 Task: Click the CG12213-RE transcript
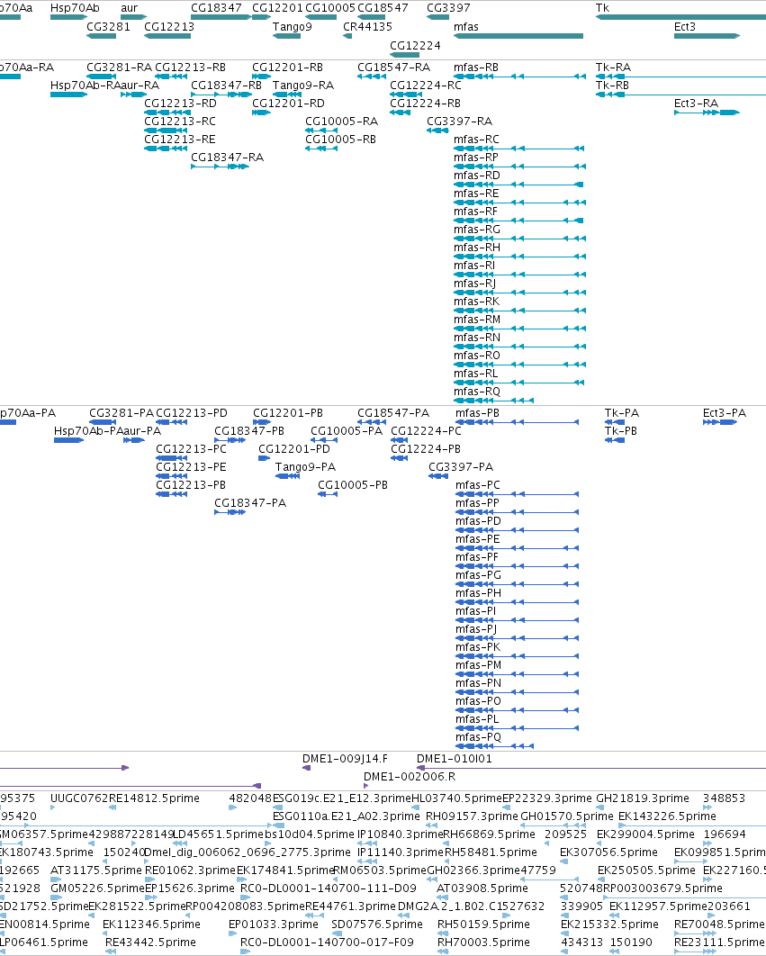[x=166, y=149]
